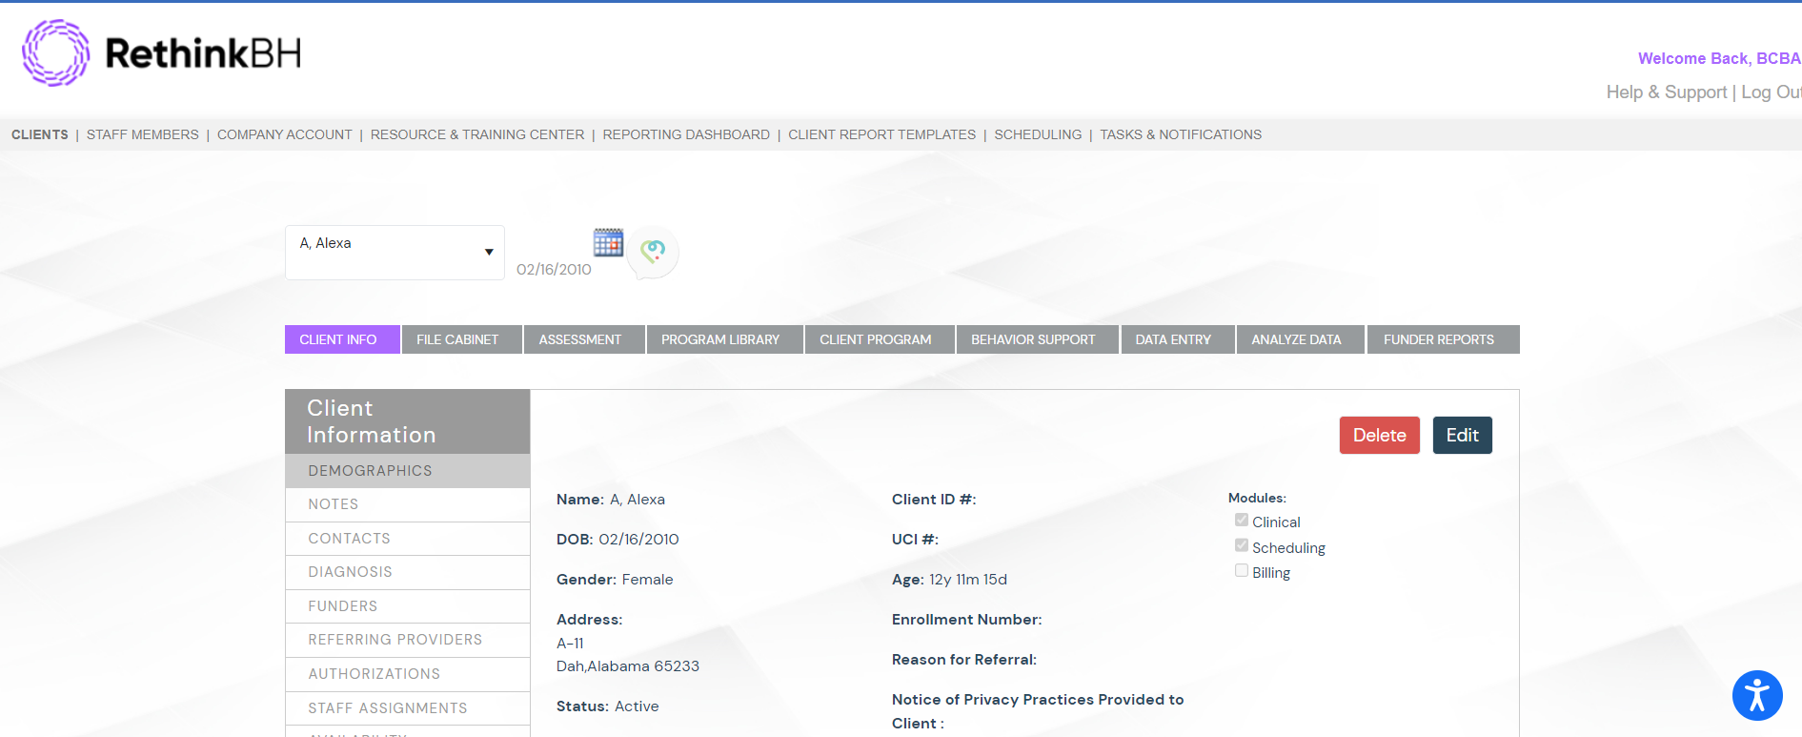
Task: Open the Data Entry tab
Action: [x=1177, y=339]
